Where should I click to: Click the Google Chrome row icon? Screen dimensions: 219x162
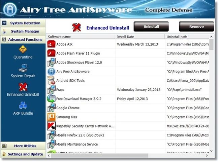point(51,108)
